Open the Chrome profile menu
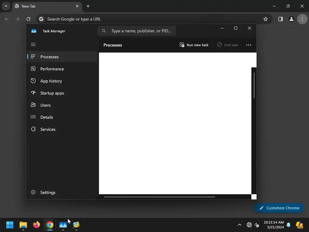309x232 pixels. pyautogui.click(x=291, y=19)
